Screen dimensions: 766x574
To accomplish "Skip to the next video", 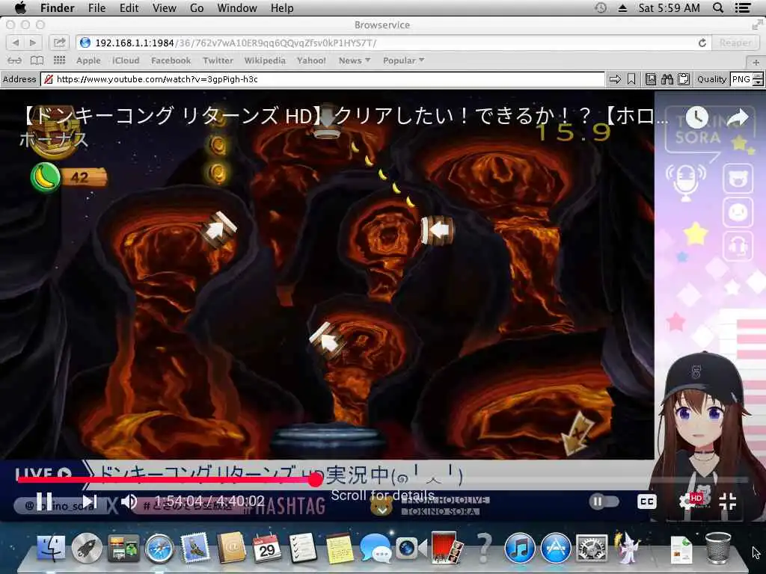I will tap(90, 502).
